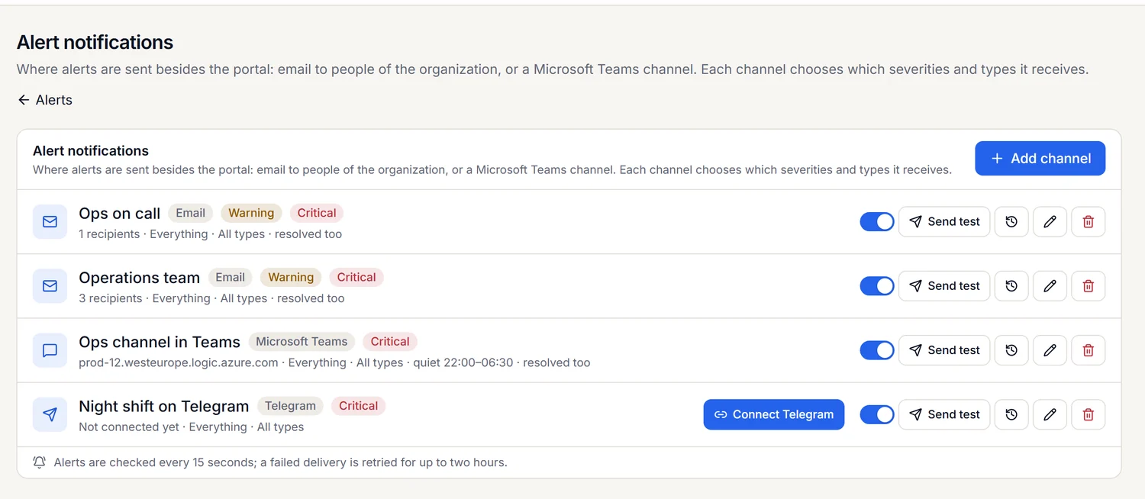The height and width of the screenshot is (499, 1145).
Task: Turn off the Night shift on Telegram toggle
Action: click(x=877, y=414)
